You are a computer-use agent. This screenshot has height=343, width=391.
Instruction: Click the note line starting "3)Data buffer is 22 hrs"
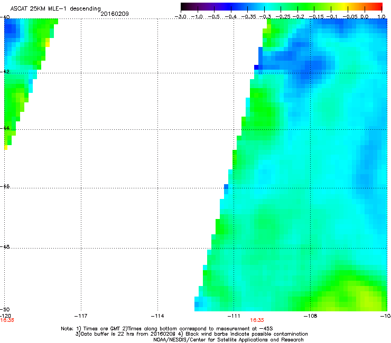(191, 334)
